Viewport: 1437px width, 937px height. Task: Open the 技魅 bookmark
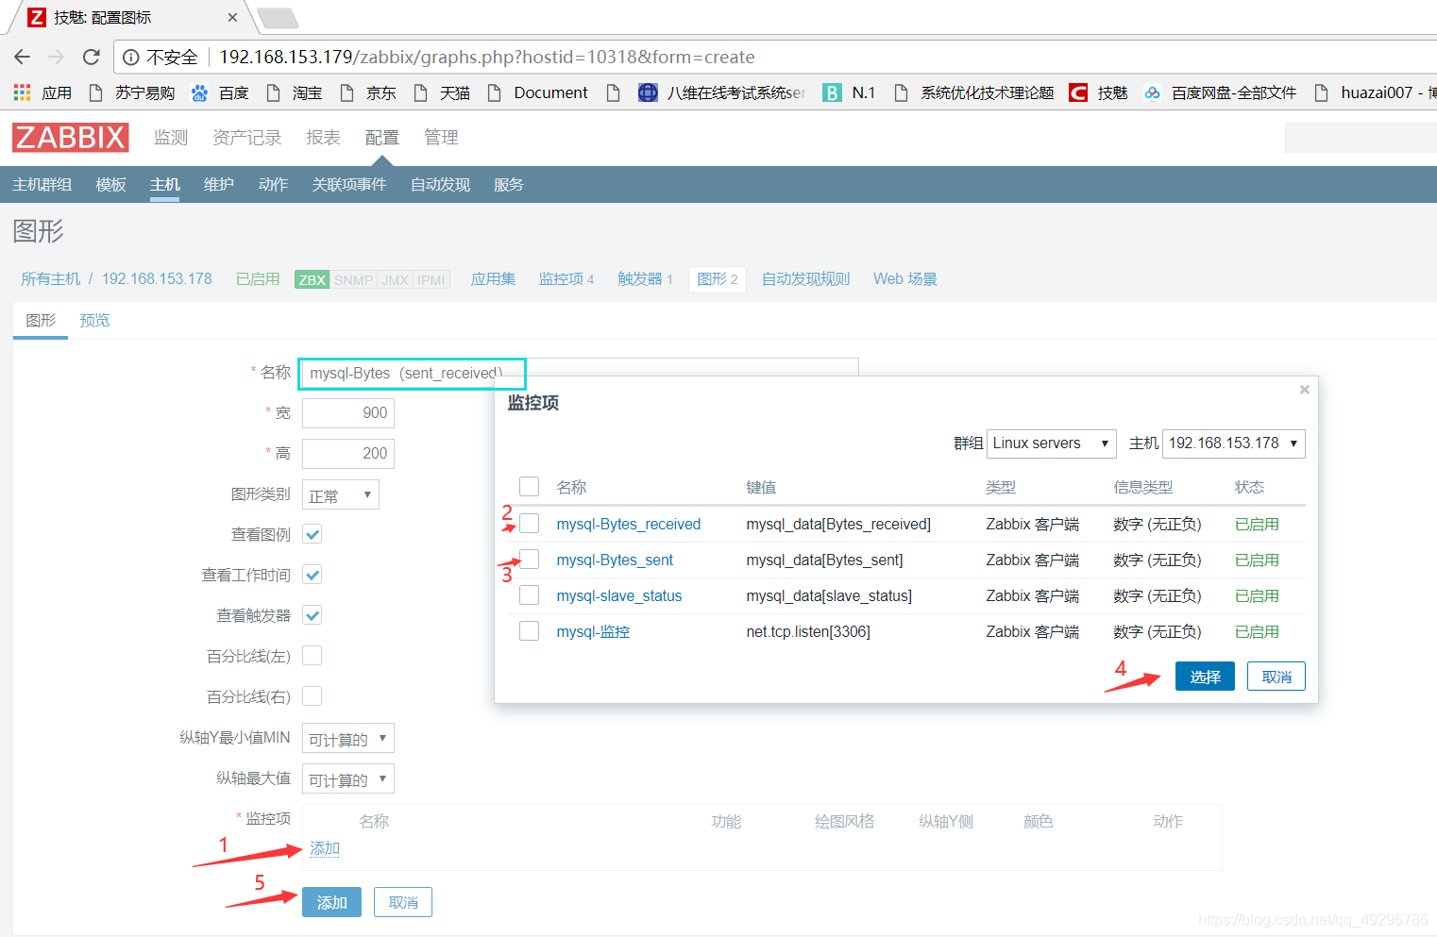(x=1099, y=92)
